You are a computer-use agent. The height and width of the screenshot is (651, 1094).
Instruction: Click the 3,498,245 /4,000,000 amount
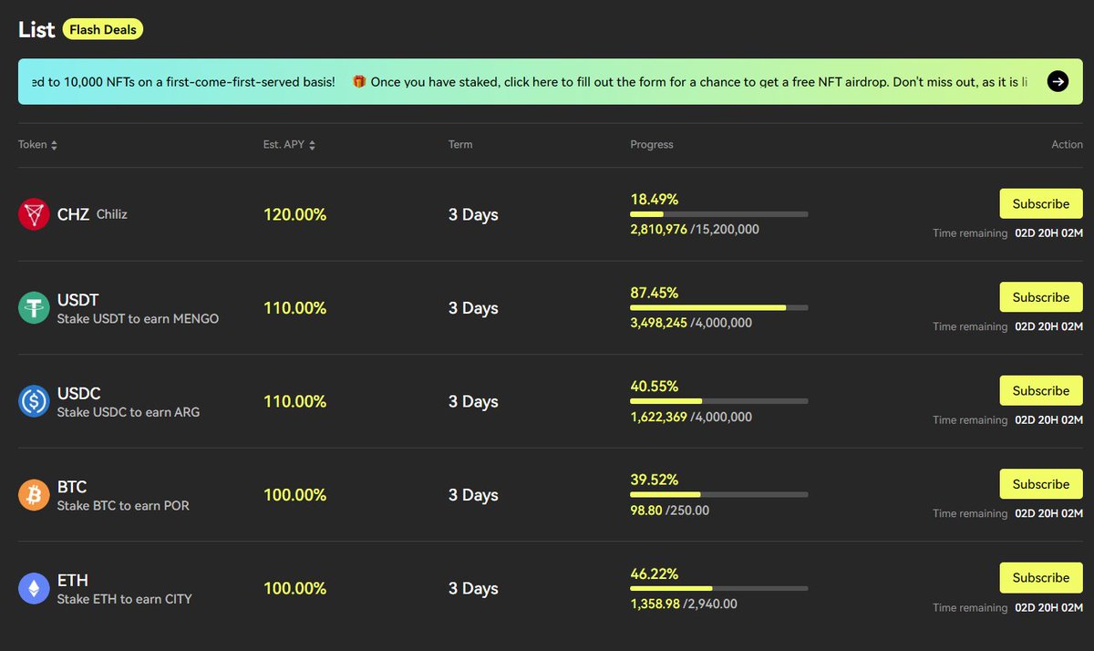pyautogui.click(x=691, y=323)
